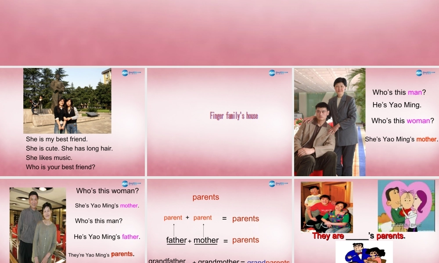Screen dimensions: 439x263
Task: Click the sentence "He's Yao Ming's father."
Action: pos(107,237)
